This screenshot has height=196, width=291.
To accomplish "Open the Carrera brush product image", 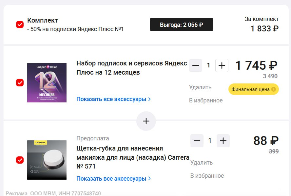I will [x=47, y=160].
